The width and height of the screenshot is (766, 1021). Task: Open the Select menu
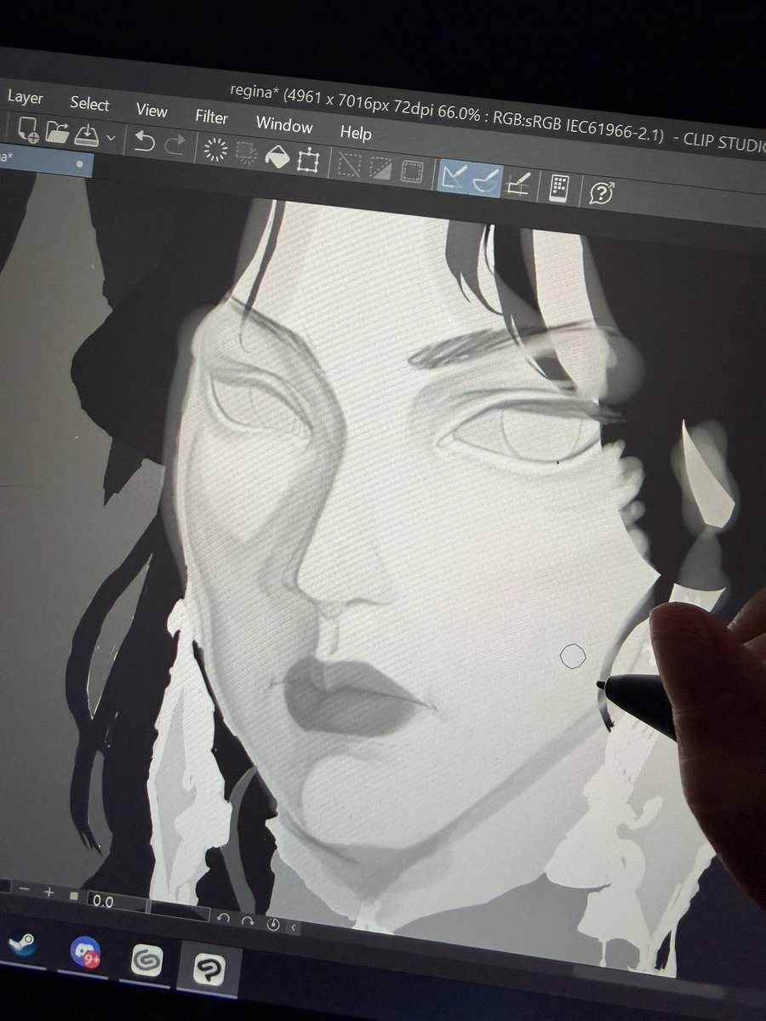point(89,104)
